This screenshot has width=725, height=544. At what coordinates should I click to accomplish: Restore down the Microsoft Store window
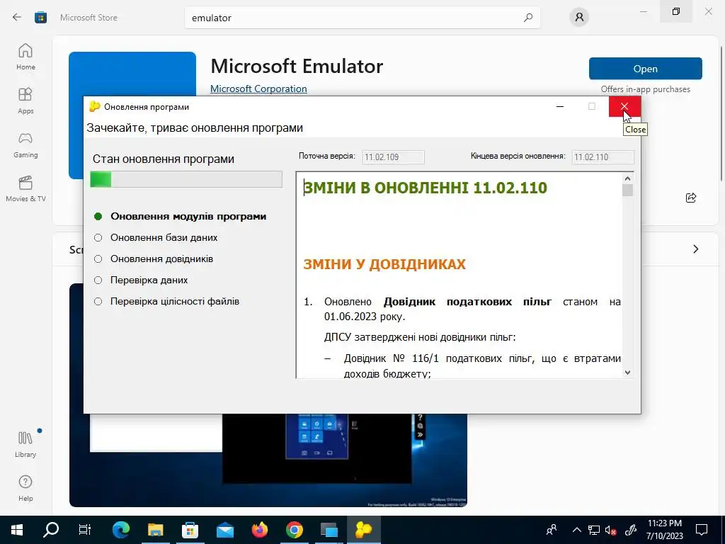(x=676, y=11)
